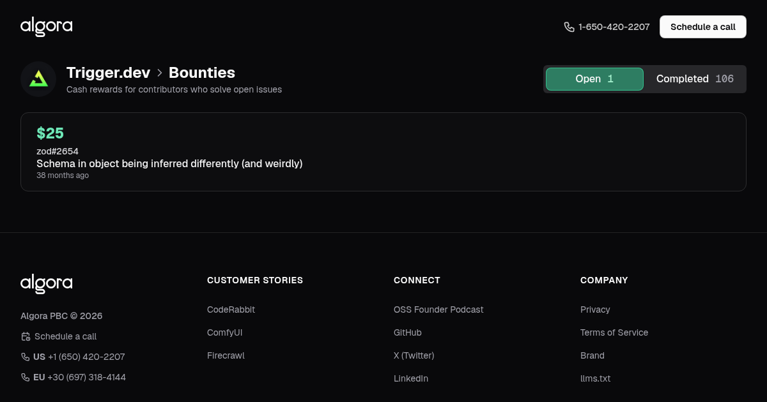
Task: Open the OSS Founder Podcast link
Action: point(438,309)
